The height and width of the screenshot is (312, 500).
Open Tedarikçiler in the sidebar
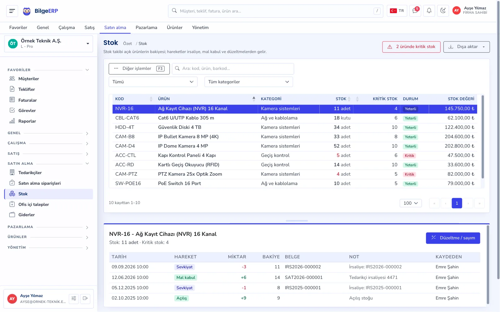click(x=30, y=173)
